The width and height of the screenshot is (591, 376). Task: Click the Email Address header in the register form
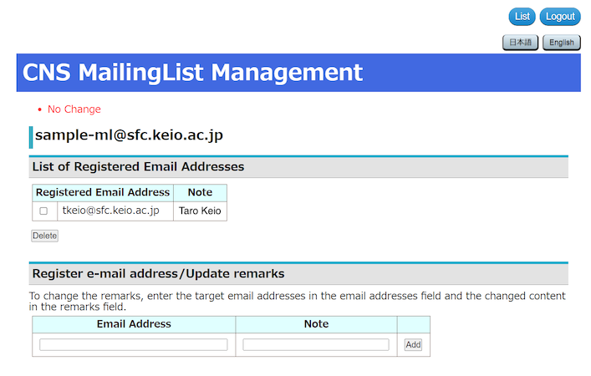(134, 324)
